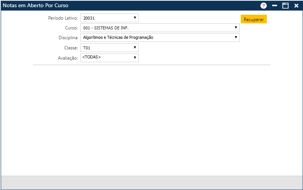This screenshot has width=303, height=190.
Task: Maximize the window using the title bar icon
Action: tap(286, 6)
